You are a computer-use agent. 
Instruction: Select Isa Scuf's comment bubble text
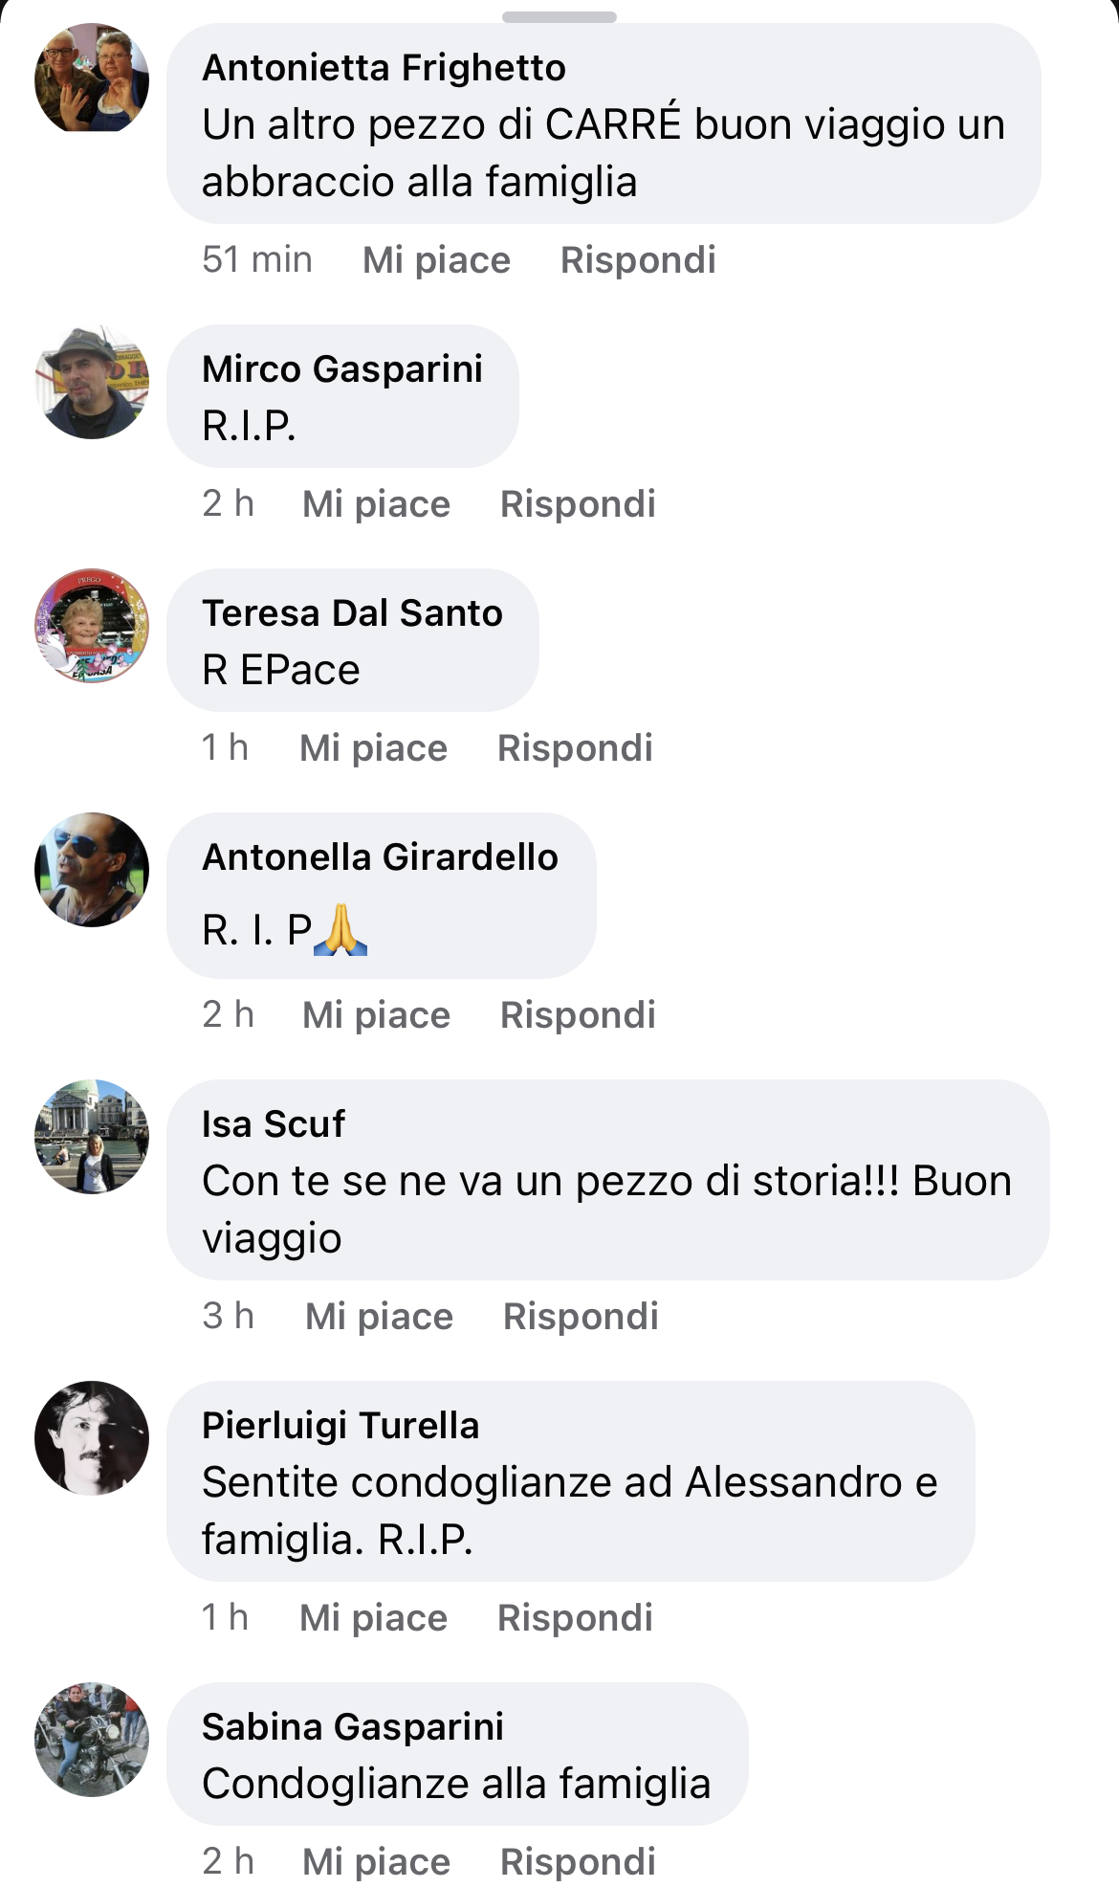[x=607, y=1210]
